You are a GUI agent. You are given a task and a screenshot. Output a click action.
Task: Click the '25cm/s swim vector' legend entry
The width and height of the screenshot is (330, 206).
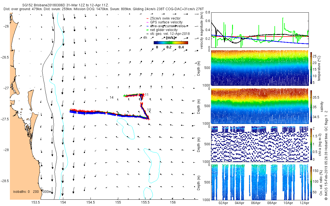point(163,18)
